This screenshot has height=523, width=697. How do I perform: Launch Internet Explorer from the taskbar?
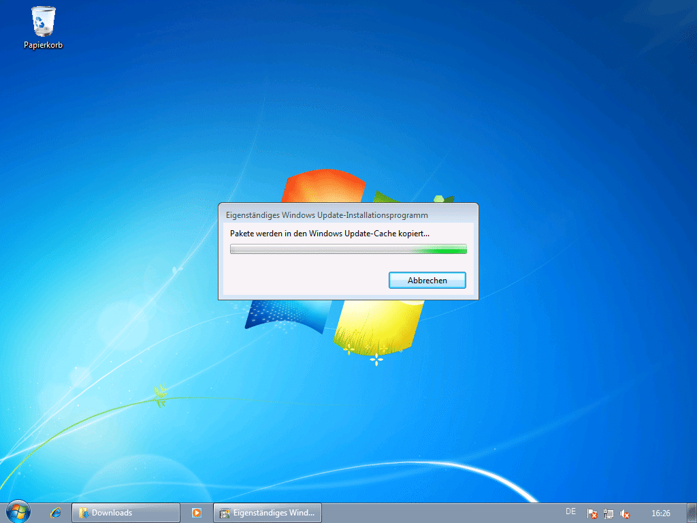56,513
